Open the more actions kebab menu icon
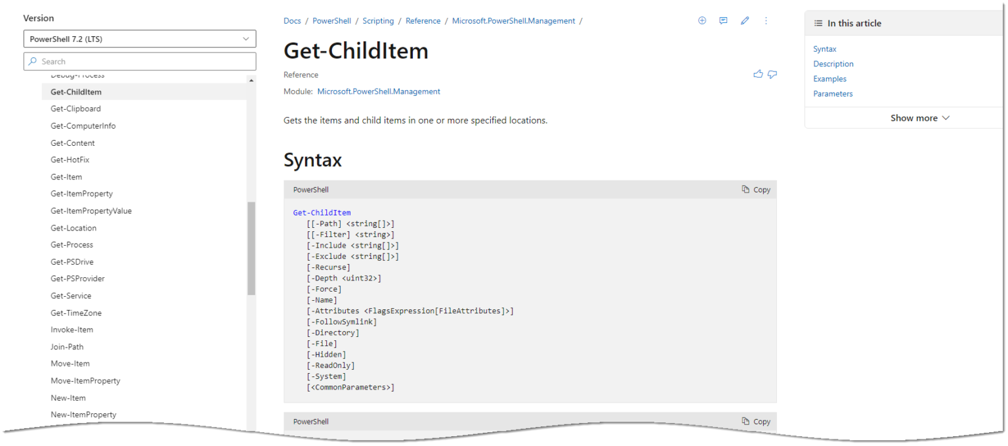This screenshot has width=1008, height=446. point(766,20)
